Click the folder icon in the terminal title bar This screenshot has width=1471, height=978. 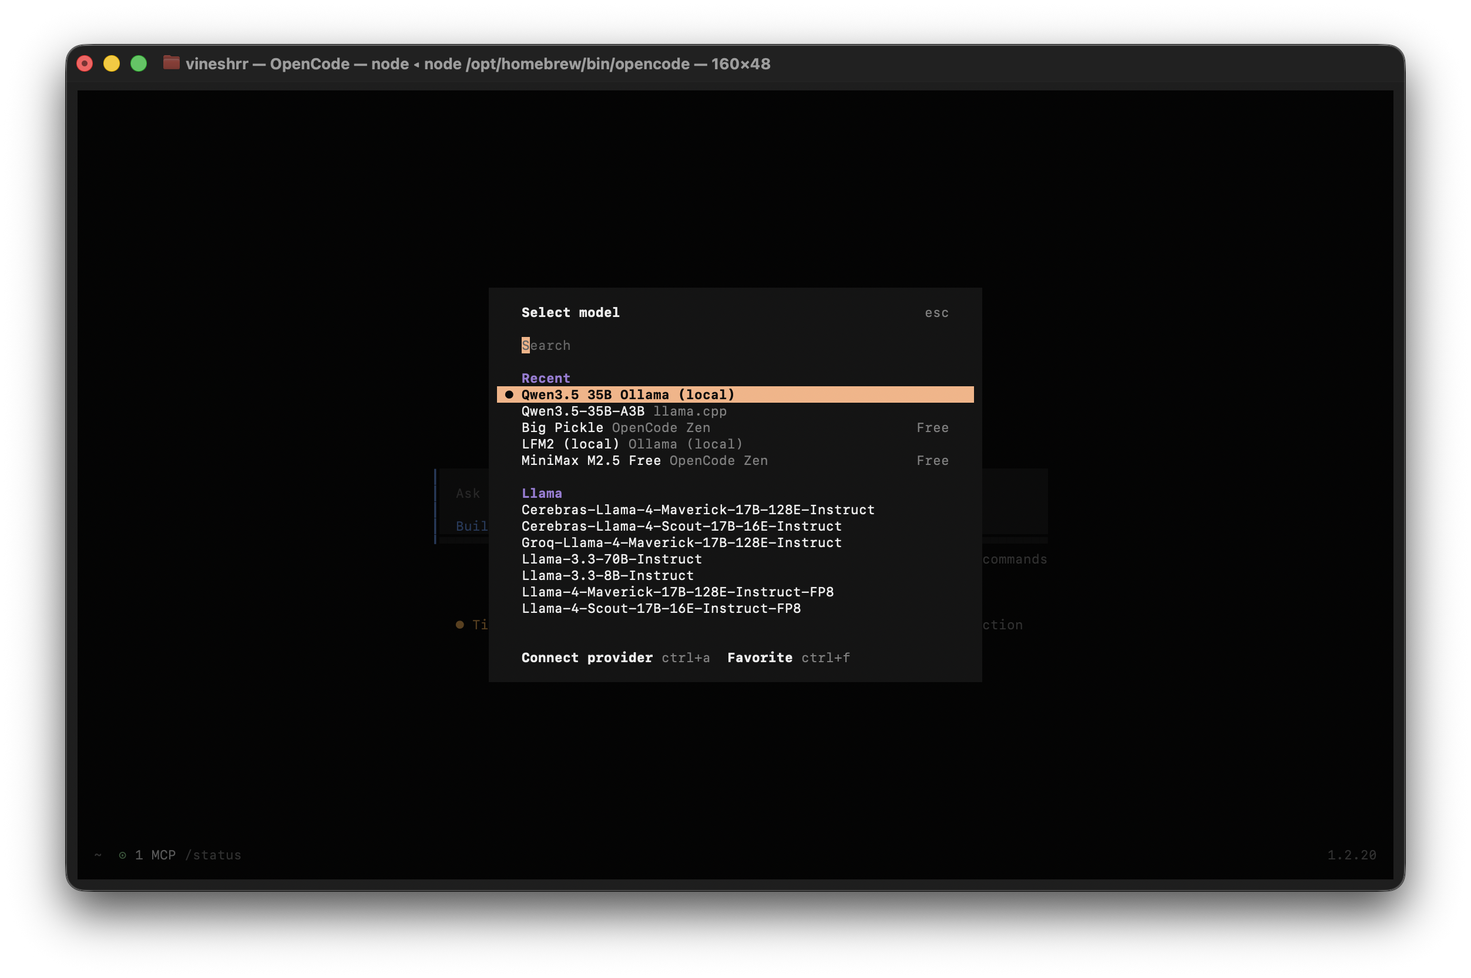[x=171, y=63]
